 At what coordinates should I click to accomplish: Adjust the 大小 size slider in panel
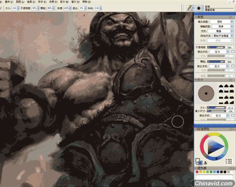216,108
